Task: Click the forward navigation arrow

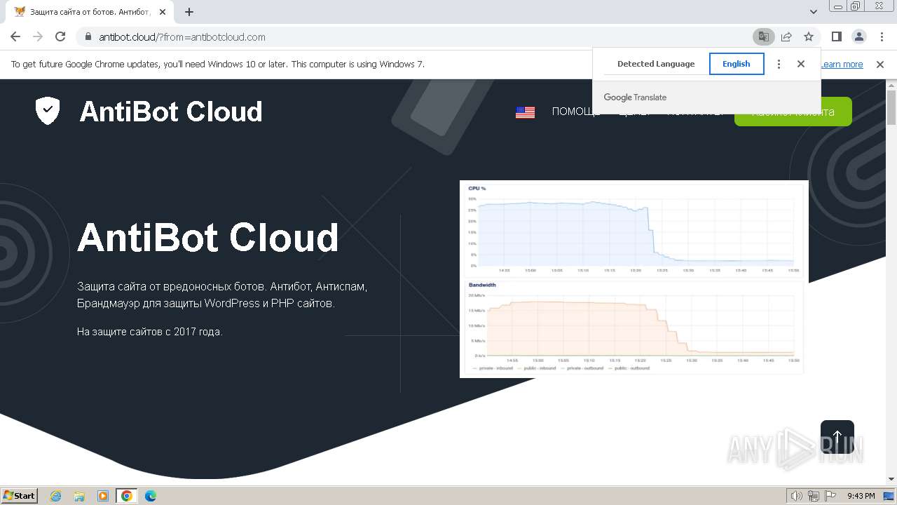Action: coord(38,36)
